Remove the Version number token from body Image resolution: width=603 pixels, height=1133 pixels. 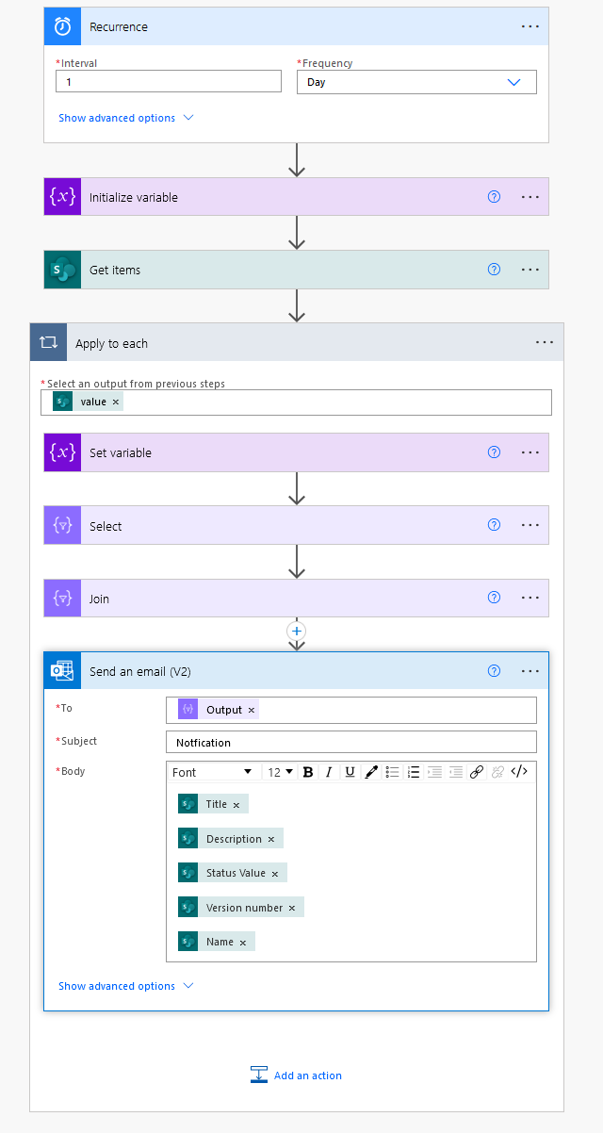pos(292,908)
